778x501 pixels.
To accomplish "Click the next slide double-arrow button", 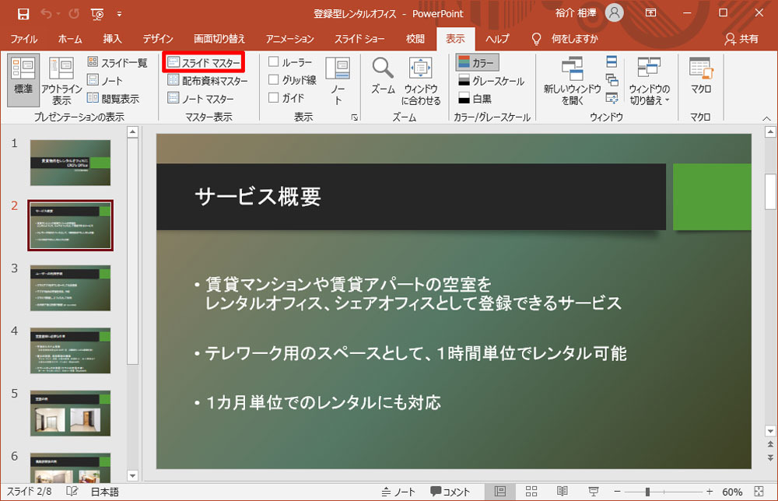I will (x=770, y=457).
